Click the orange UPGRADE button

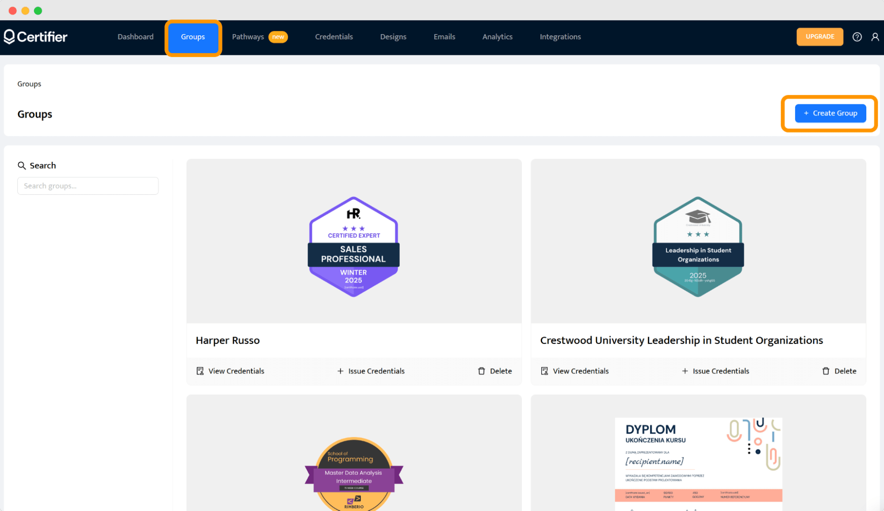(x=820, y=37)
